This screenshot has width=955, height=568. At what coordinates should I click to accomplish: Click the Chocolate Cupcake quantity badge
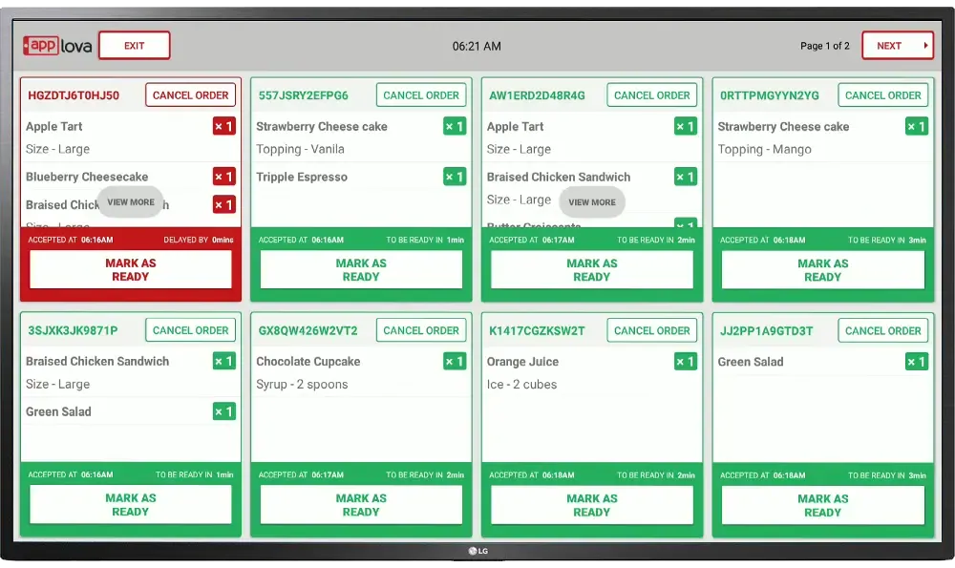(x=455, y=361)
